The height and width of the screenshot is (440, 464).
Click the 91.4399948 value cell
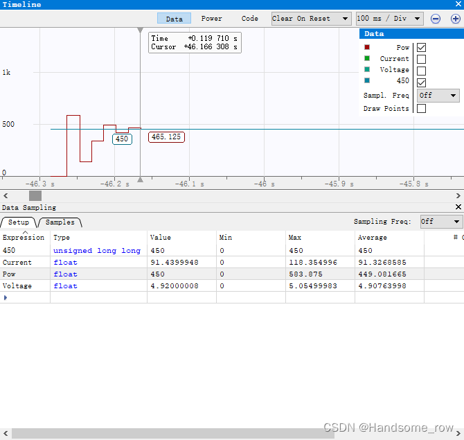(181, 262)
